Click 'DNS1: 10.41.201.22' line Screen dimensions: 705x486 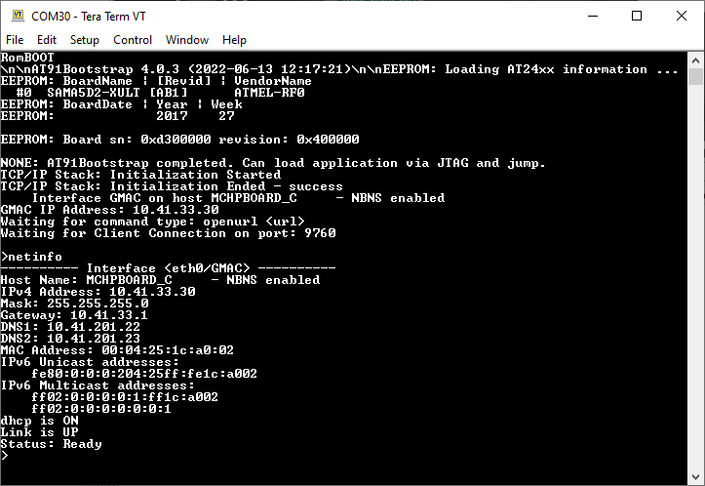[x=70, y=327]
